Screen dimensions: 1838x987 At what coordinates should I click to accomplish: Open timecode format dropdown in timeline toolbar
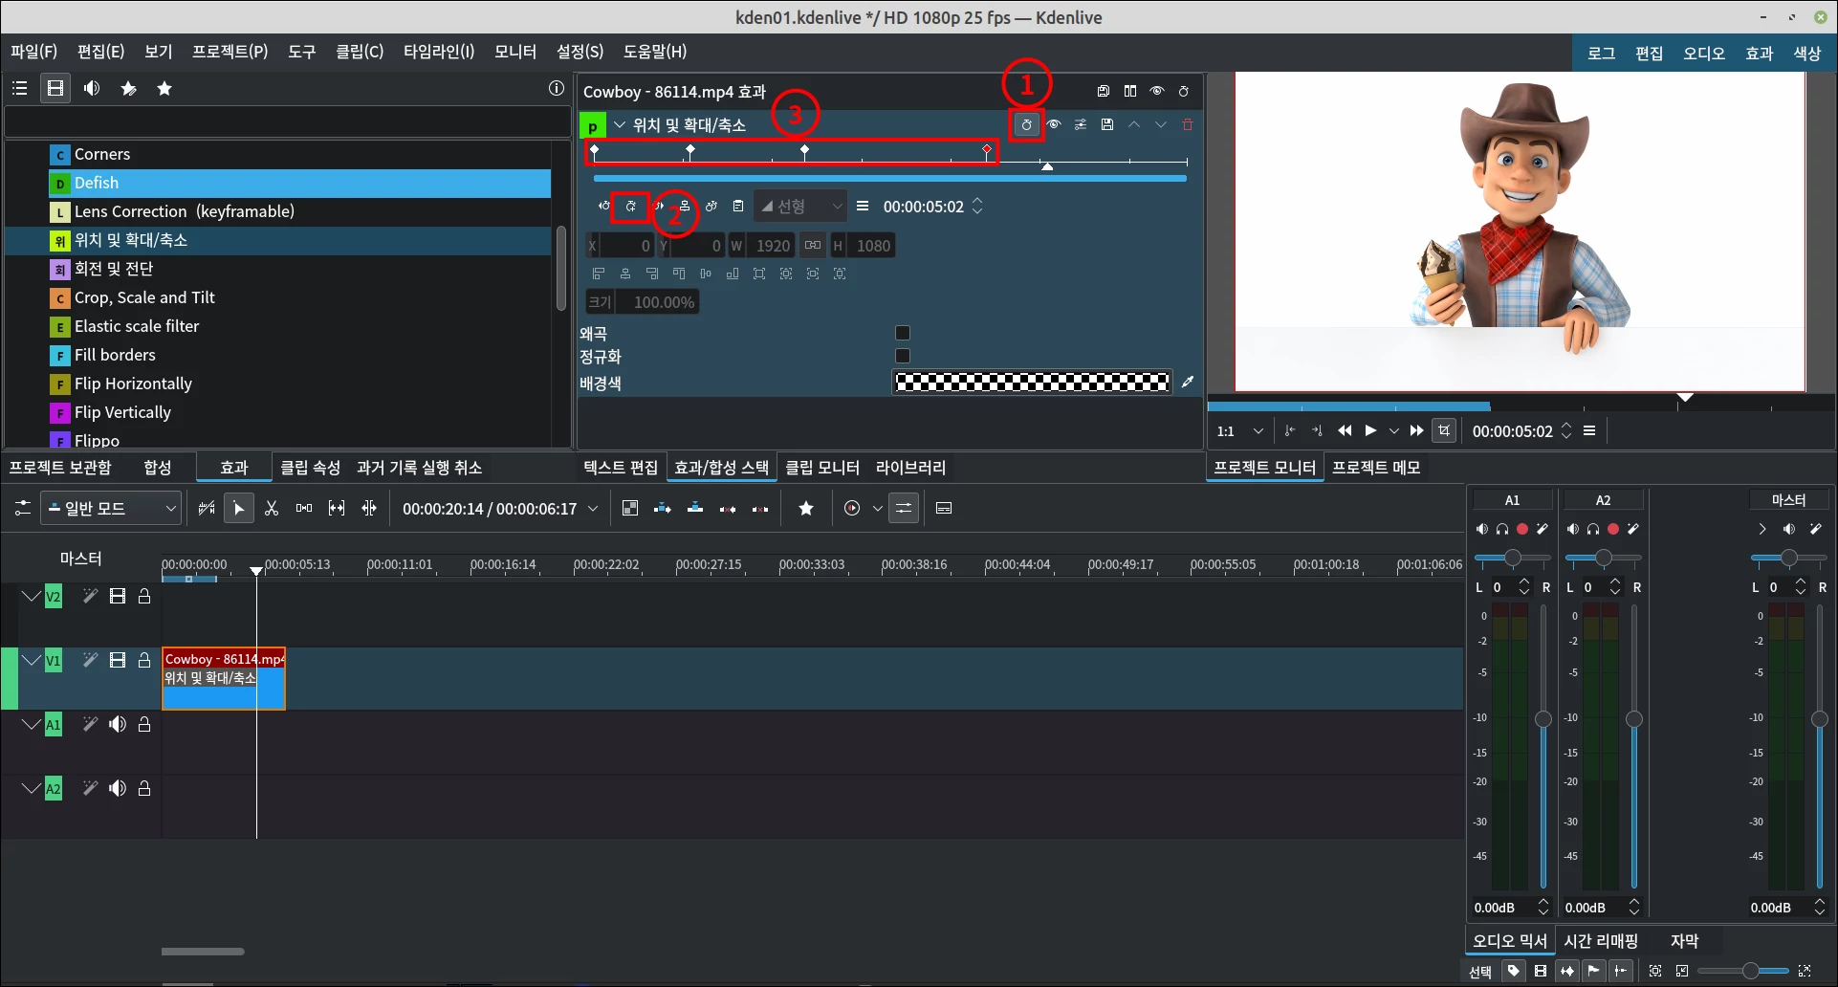[x=594, y=509]
